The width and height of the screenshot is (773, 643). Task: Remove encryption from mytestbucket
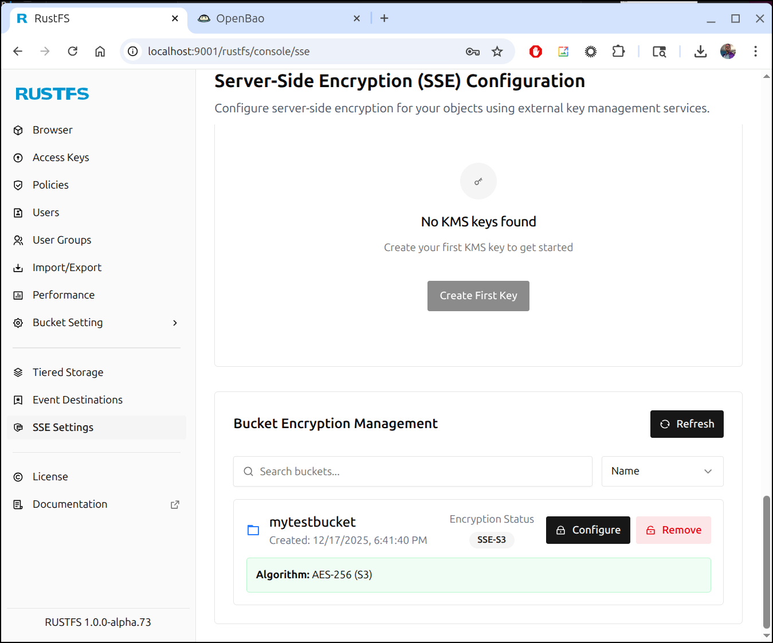tap(673, 530)
